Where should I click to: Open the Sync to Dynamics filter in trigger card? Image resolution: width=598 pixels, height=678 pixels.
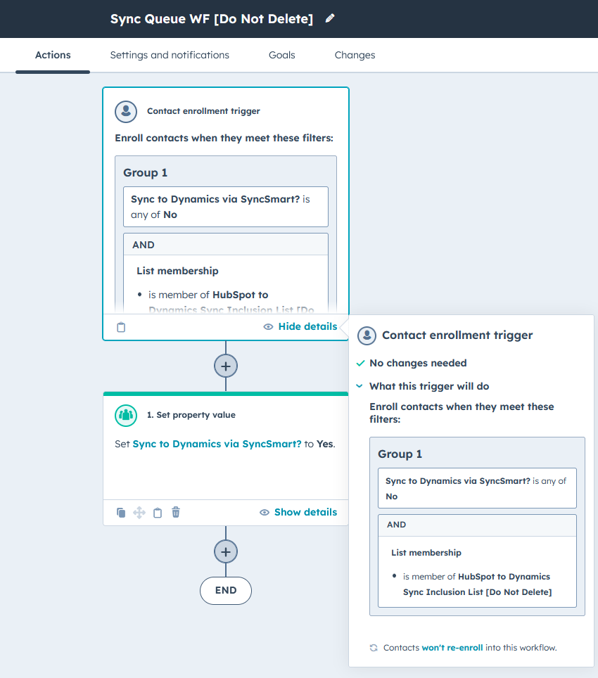[226, 207]
